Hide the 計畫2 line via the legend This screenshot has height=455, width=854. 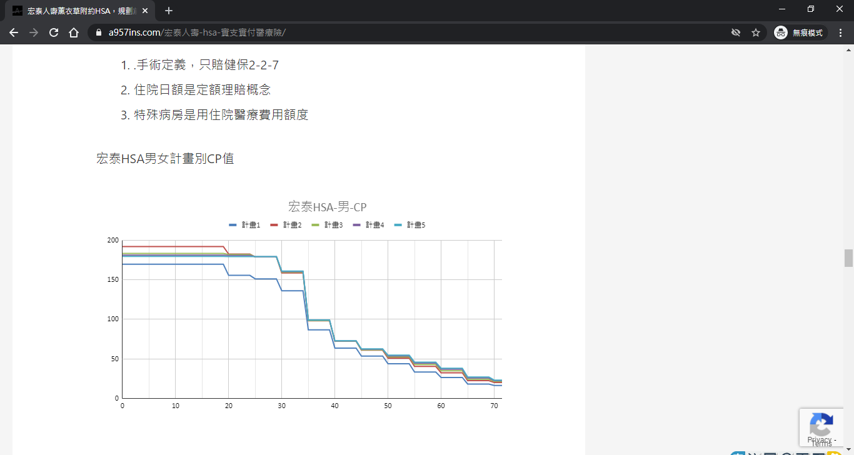(286, 225)
